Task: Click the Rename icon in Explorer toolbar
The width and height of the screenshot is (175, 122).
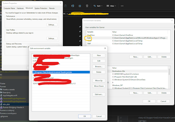Action: pos(73,5)
